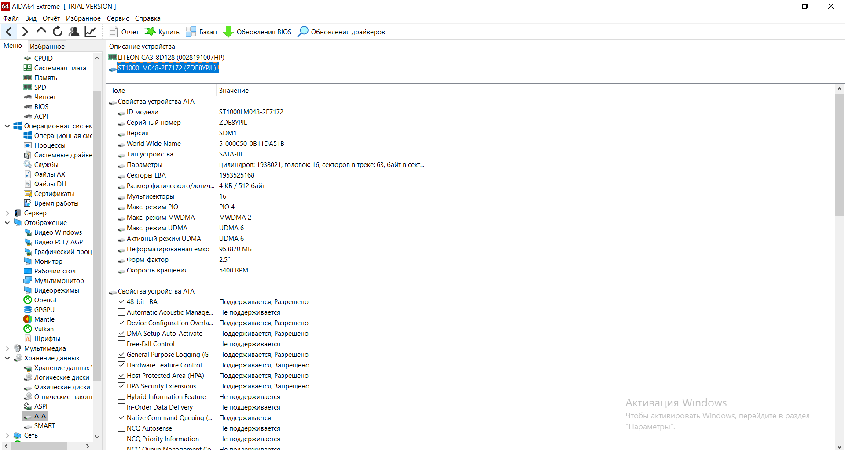Viewport: 845px width, 450px height.
Task: Open the Файл menu
Action: pyautogui.click(x=11, y=18)
